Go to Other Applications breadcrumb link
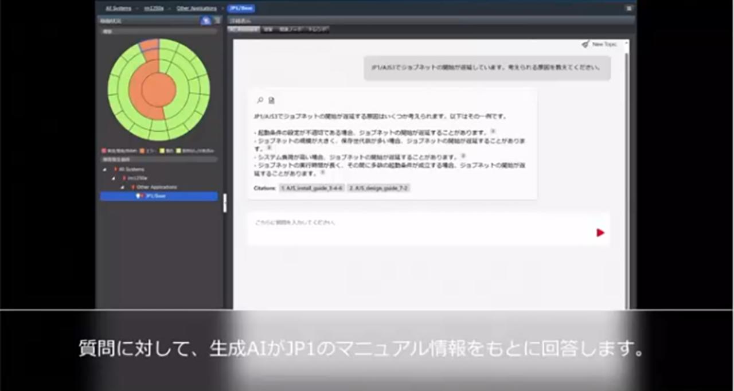 [197, 9]
